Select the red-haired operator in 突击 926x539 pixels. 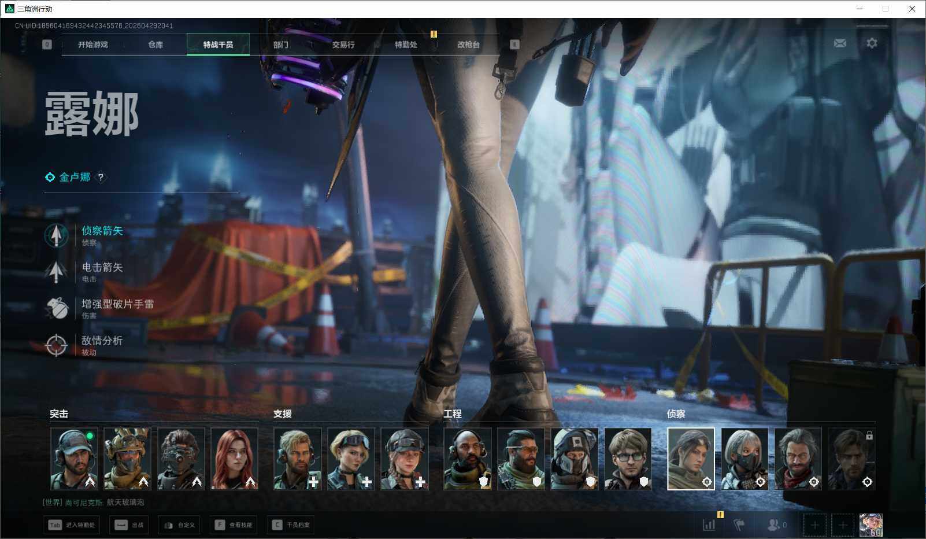[x=234, y=459]
